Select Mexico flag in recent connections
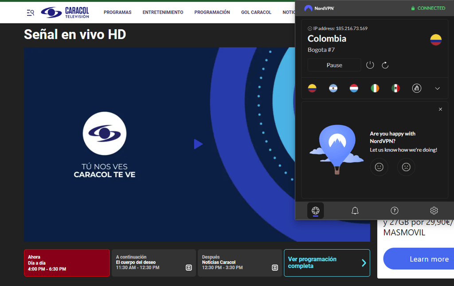Screen dimensions: 454x286 (395, 88)
